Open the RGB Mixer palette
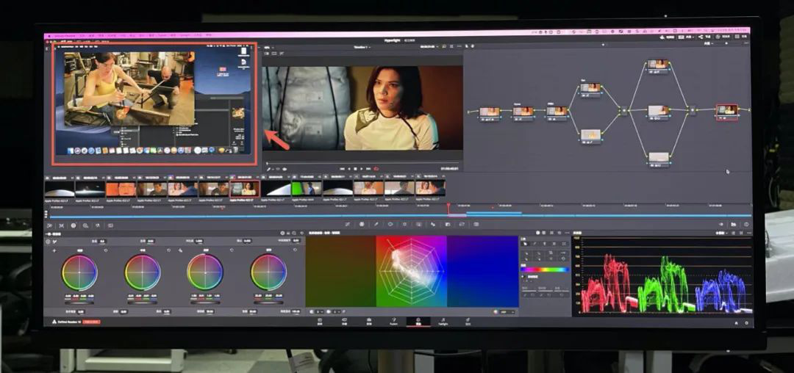Viewport: 794px width, 373px height. (x=98, y=225)
